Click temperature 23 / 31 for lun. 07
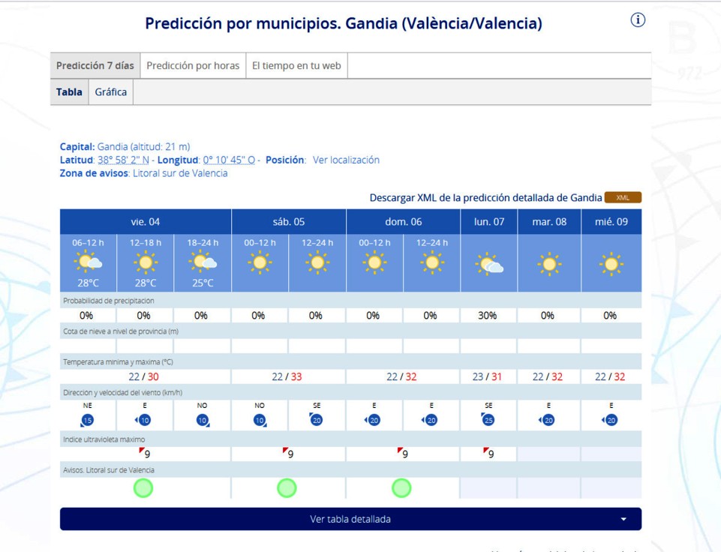Screen dimensions: 721x552 (488, 376)
